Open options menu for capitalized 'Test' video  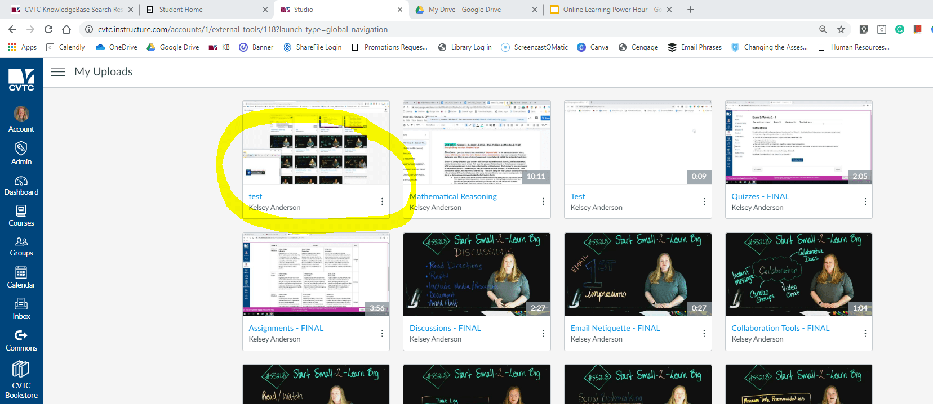(x=704, y=201)
